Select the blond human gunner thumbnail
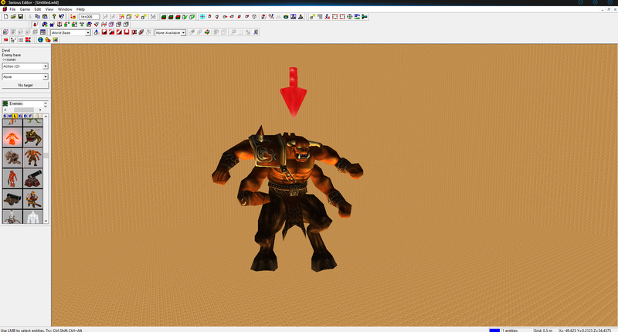Viewport: 618px width, 332px height. point(33,199)
